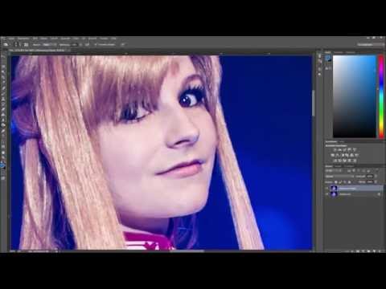Open the layer blend mode dropdown

[x=339, y=177]
